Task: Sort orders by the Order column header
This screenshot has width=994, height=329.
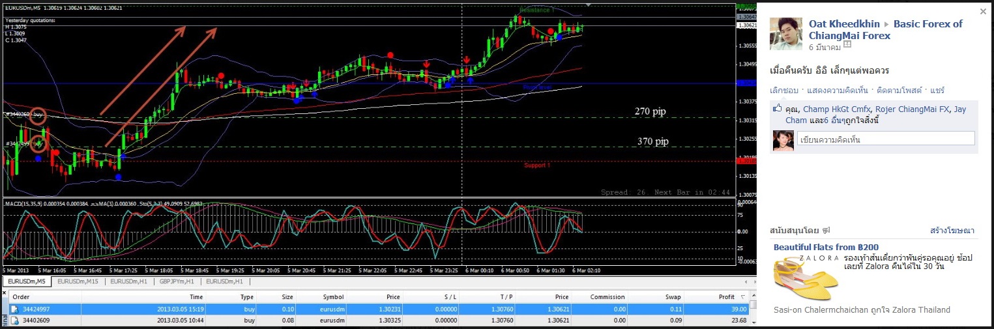Action: [x=44, y=296]
